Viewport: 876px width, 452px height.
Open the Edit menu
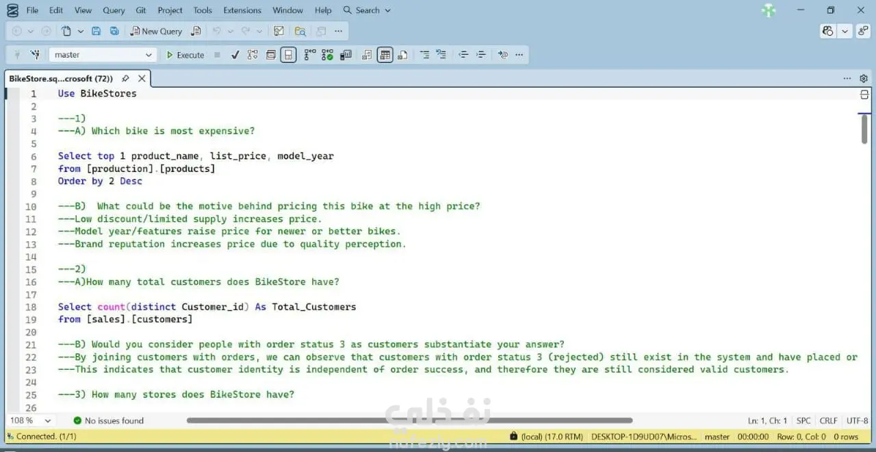(56, 10)
